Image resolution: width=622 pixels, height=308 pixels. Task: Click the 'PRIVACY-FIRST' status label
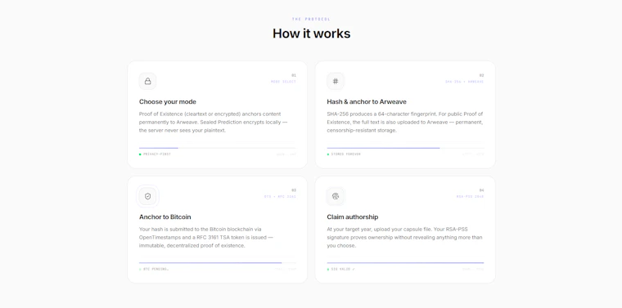click(157, 154)
